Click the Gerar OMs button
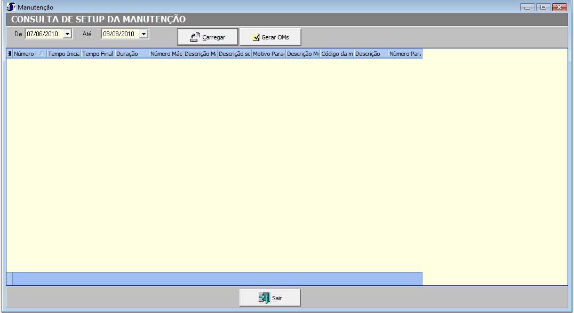Screen dimensions: 574x313 (270, 37)
